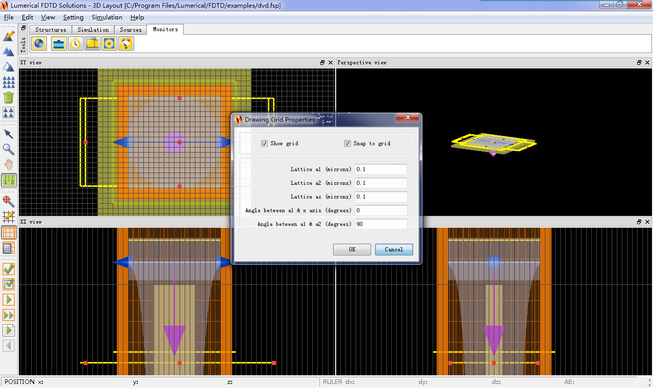Toggle the Show grid checkbox
Image resolution: width=653 pixels, height=388 pixels.
[x=264, y=143]
